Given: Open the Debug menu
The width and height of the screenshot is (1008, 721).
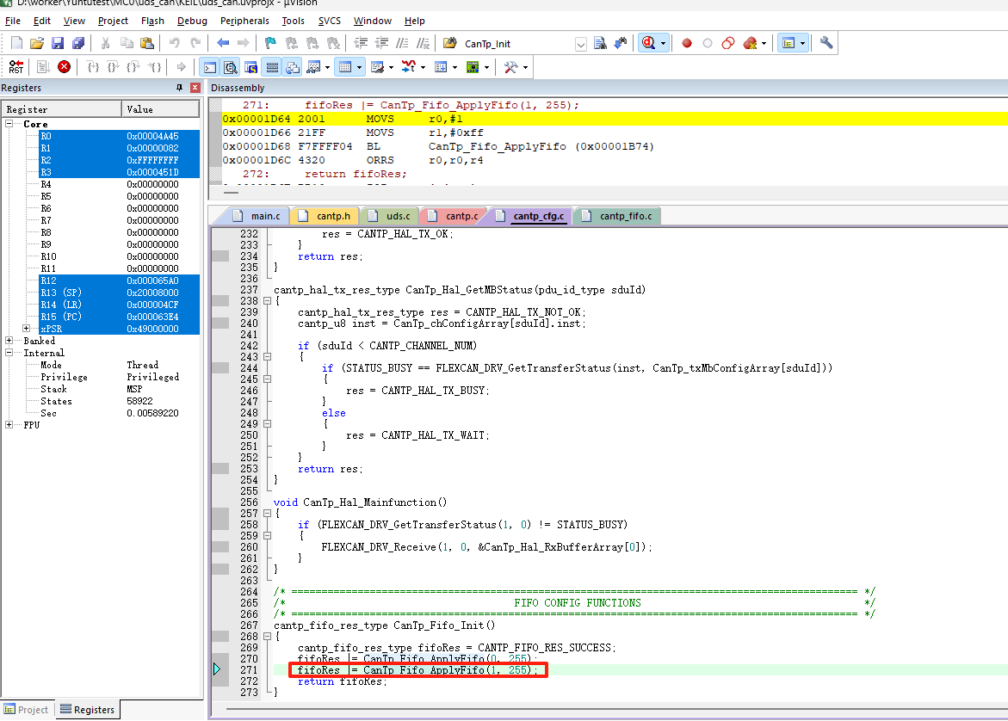Looking at the screenshot, I should [x=192, y=21].
